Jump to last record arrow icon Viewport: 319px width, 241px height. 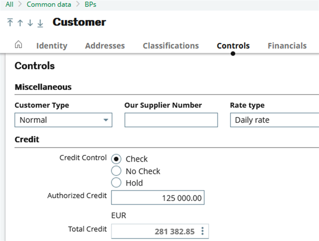tap(40, 23)
